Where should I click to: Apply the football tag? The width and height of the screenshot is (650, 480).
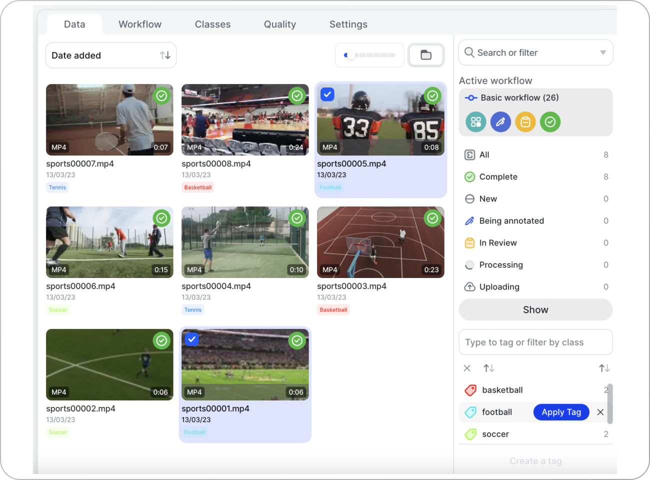point(561,412)
